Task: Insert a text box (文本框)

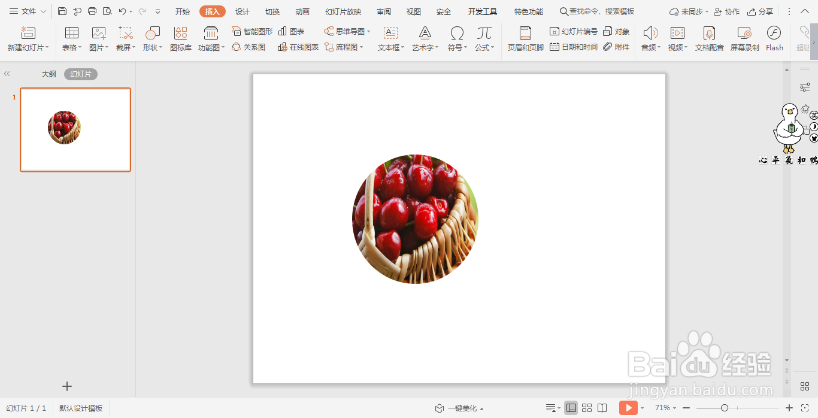Action: tap(391, 38)
